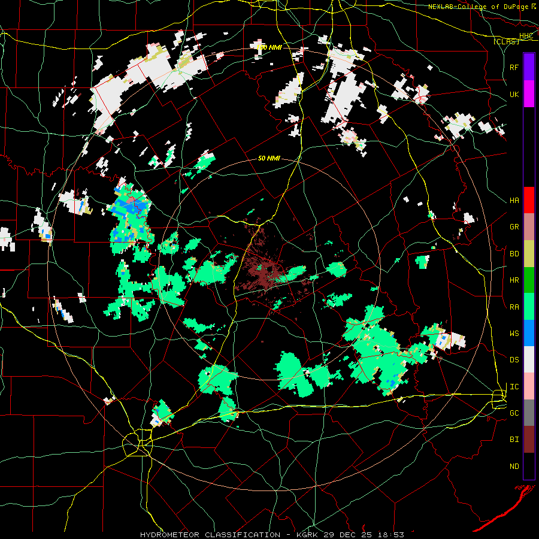Click the 50 NMI range ring label
The width and height of the screenshot is (539, 539).
coord(269,158)
